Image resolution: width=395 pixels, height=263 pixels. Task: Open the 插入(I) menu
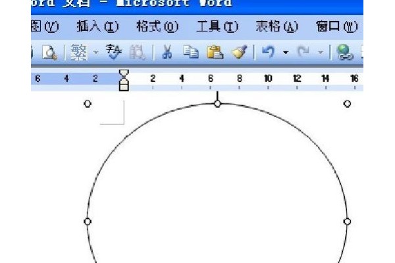(x=97, y=26)
